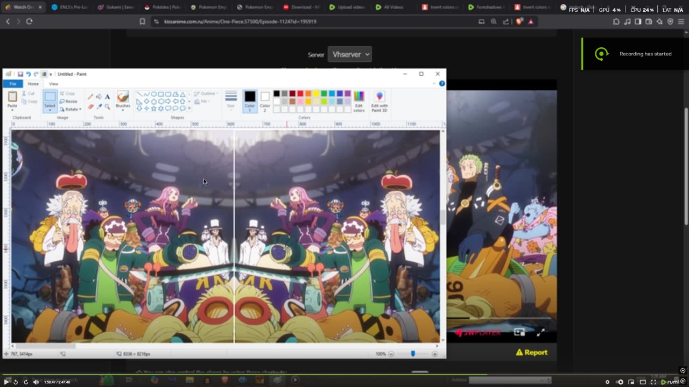Click the Brushes tool icon
Image resolution: width=689 pixels, height=387 pixels.
pyautogui.click(x=123, y=97)
